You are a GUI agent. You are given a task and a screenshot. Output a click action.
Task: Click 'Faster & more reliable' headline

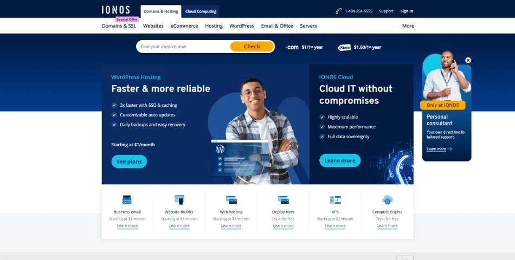(x=160, y=89)
